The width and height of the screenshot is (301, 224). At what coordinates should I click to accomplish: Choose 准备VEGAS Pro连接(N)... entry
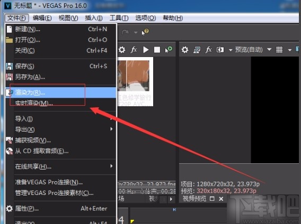tap(60, 182)
